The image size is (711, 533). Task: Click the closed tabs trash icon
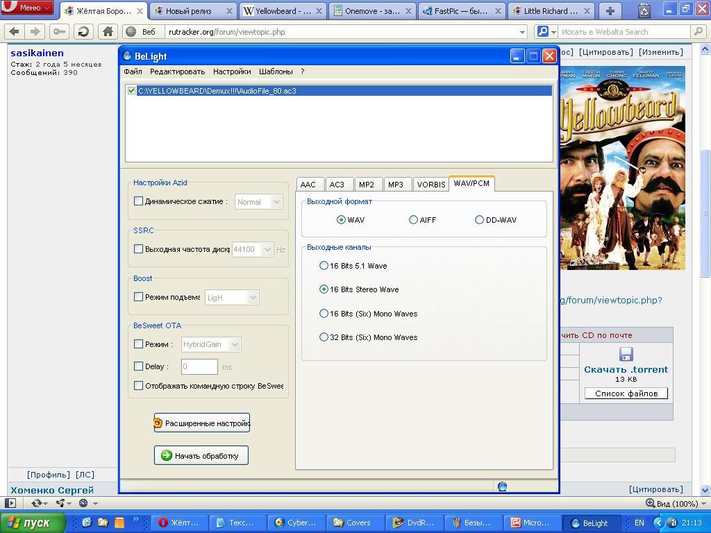[x=644, y=11]
